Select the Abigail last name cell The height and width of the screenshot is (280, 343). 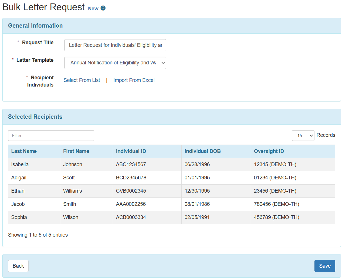coord(34,178)
